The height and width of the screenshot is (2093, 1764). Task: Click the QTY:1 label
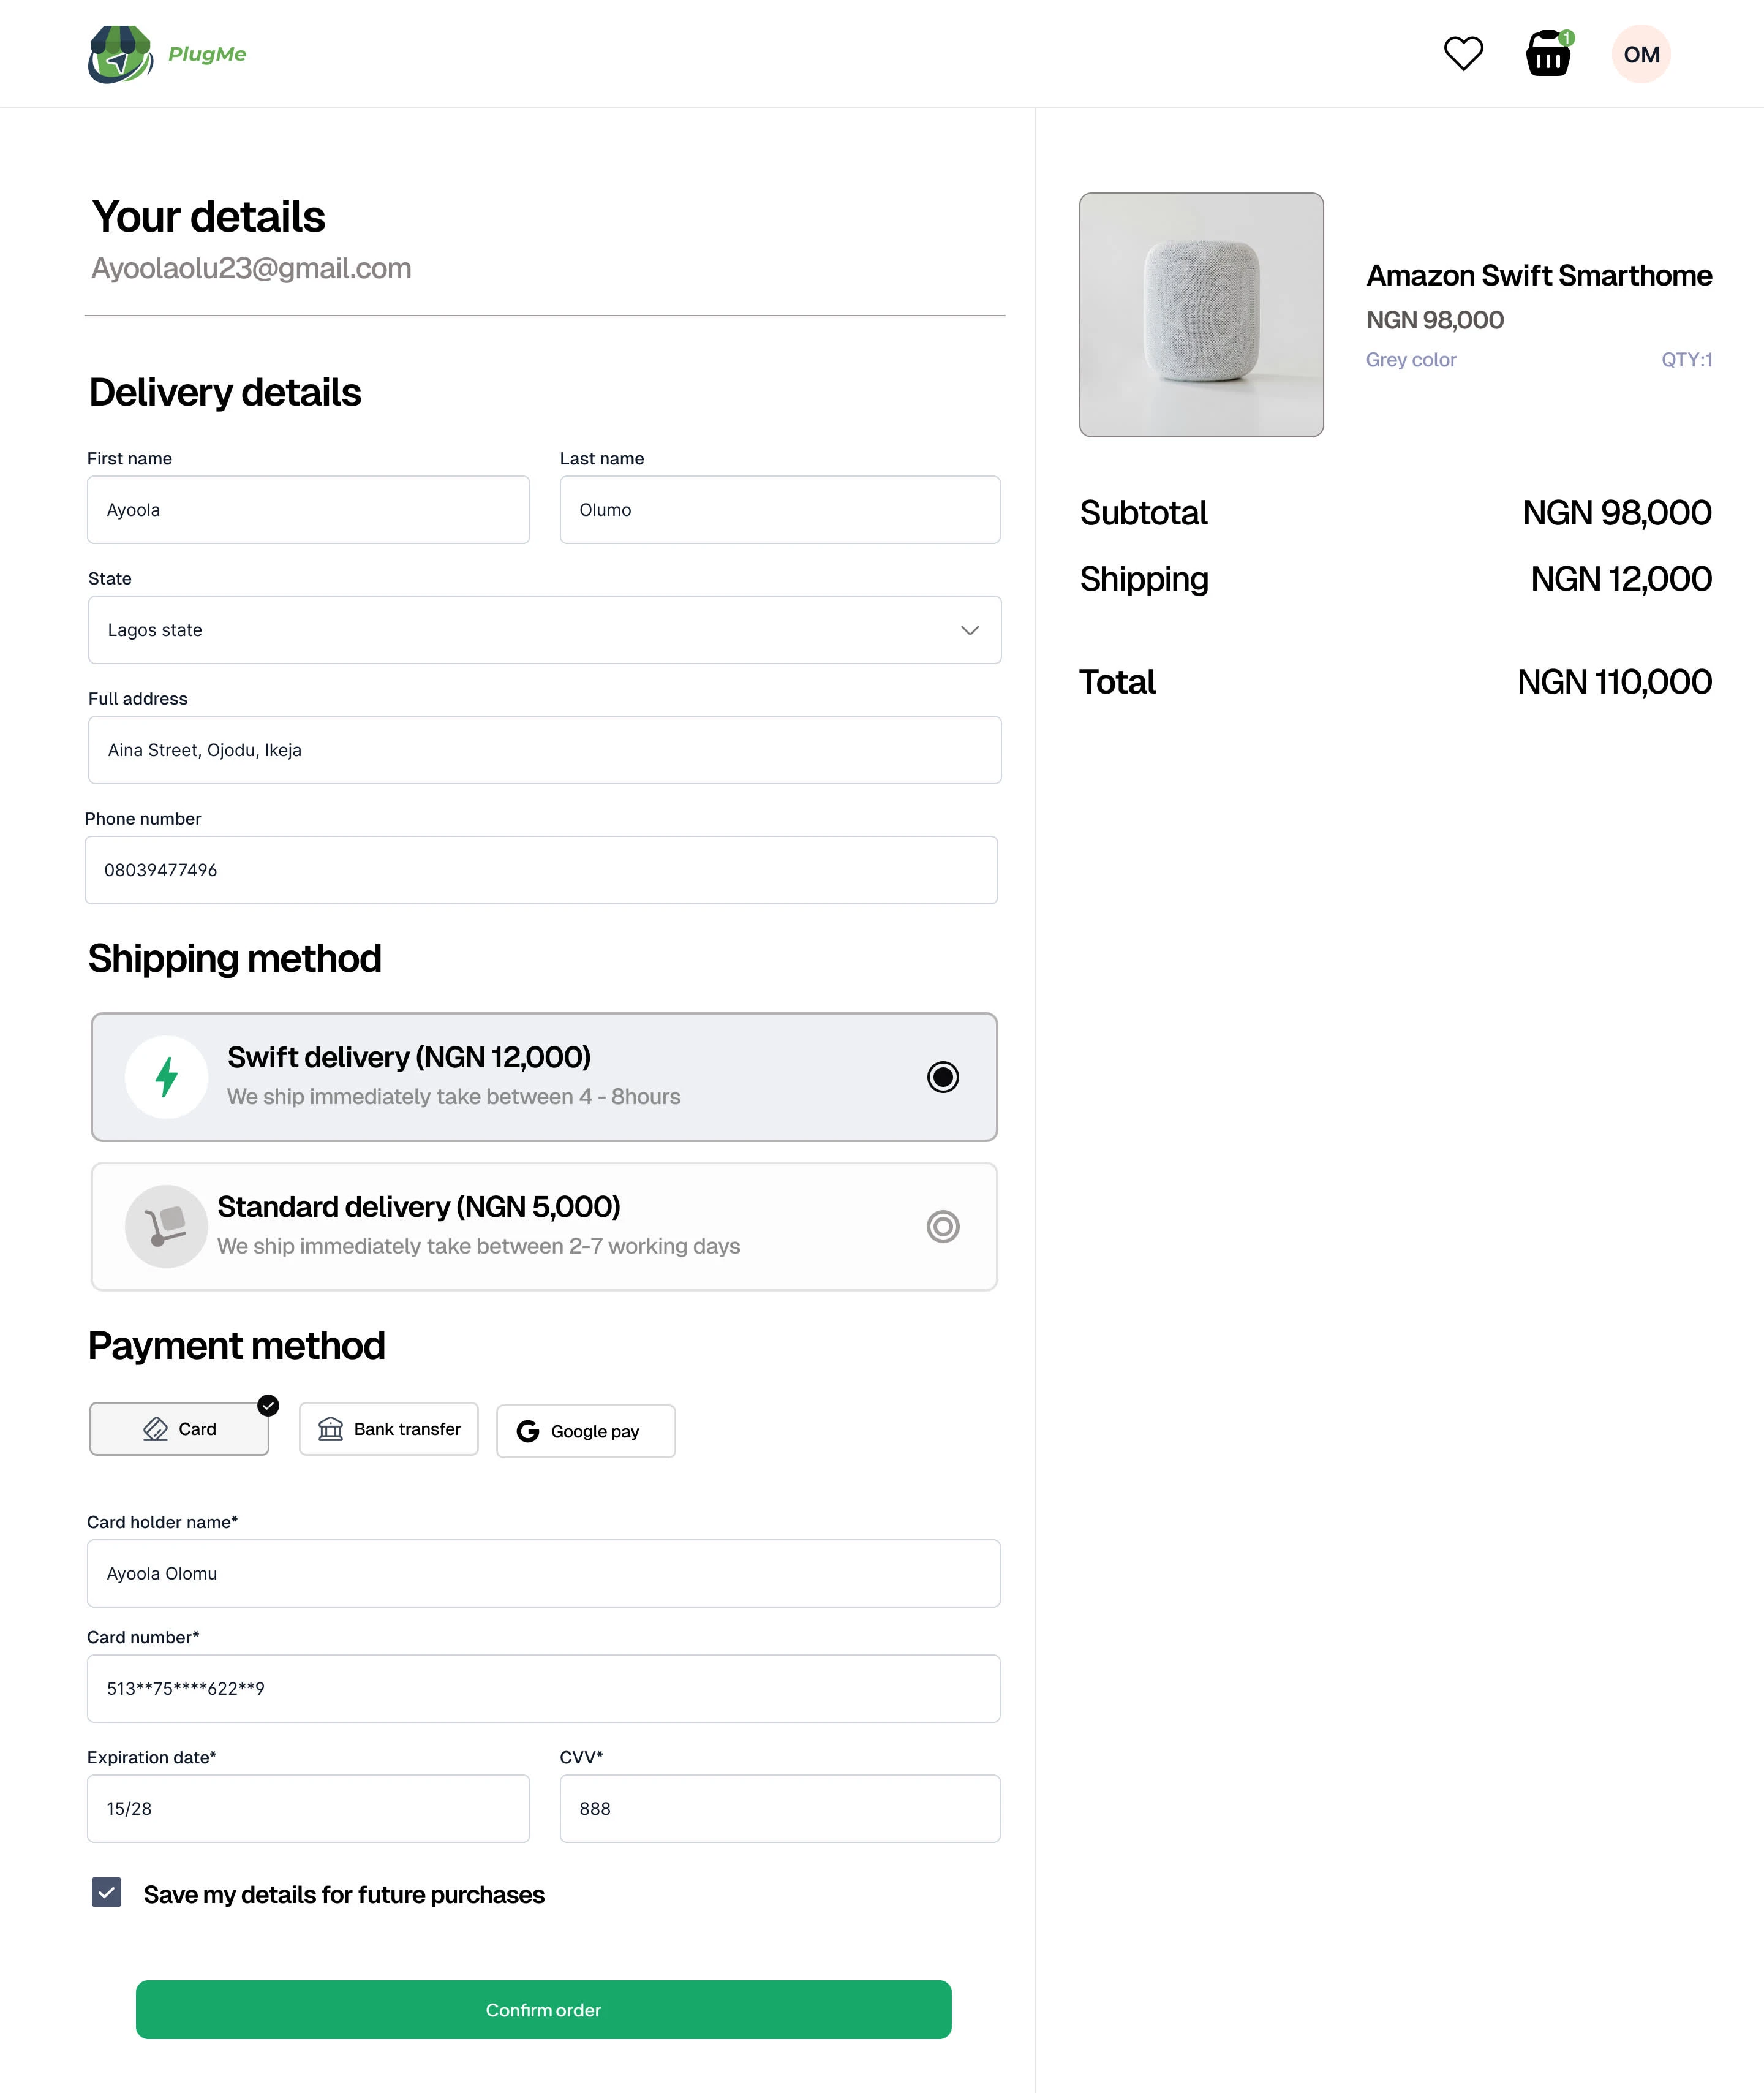1687,360
